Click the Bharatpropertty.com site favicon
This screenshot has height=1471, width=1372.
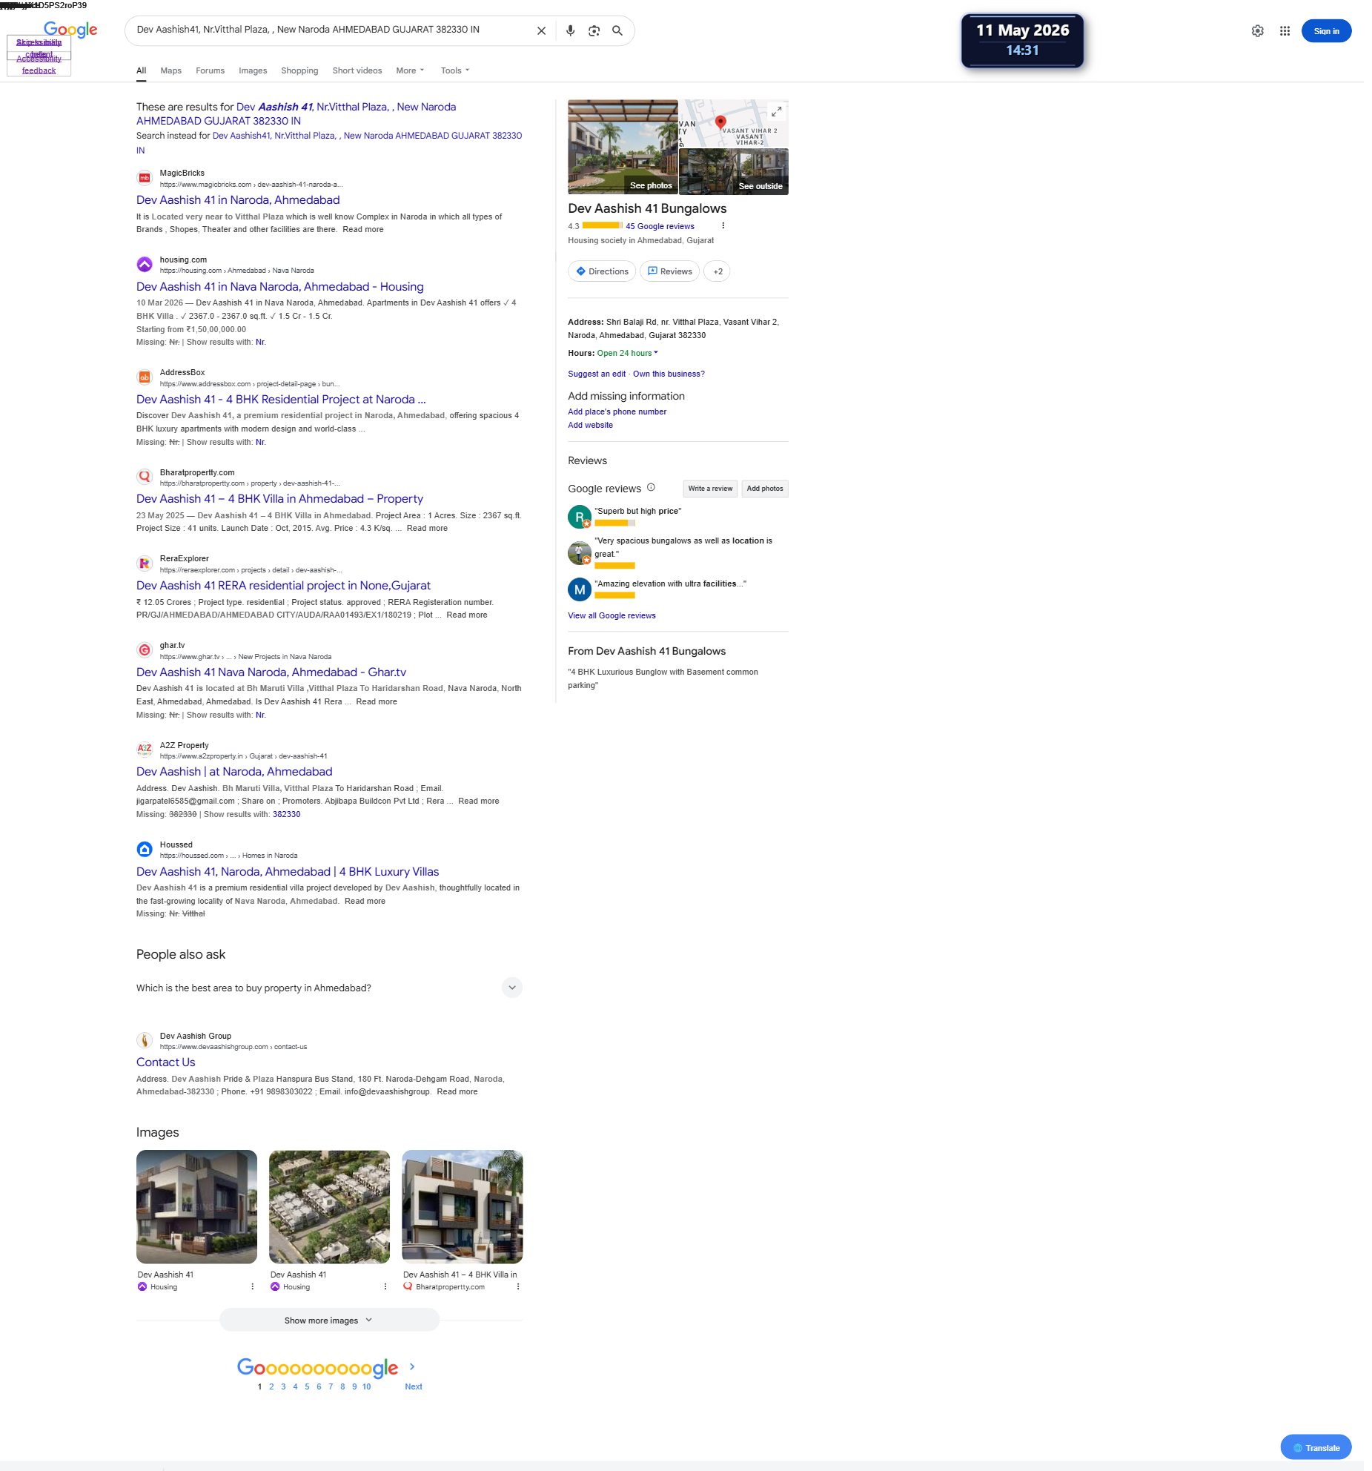click(x=145, y=477)
